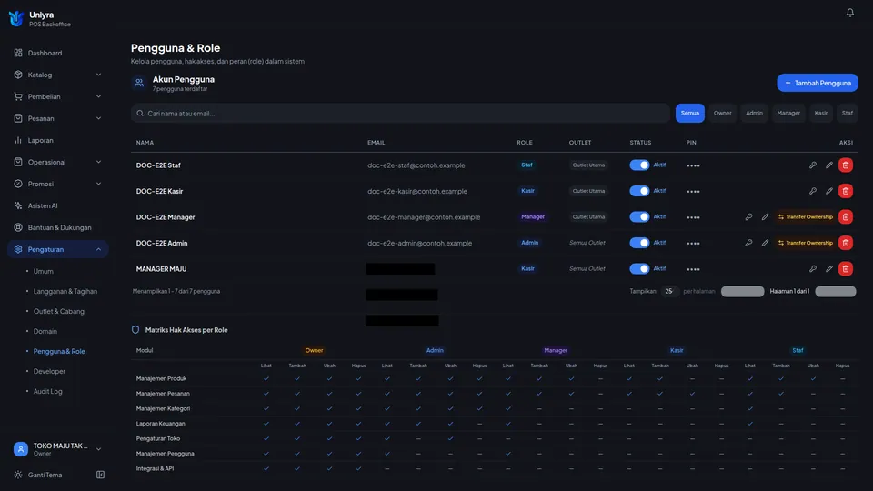This screenshot has height=491, width=873.
Task: Expand the Operasional menu
Action: (x=58, y=162)
